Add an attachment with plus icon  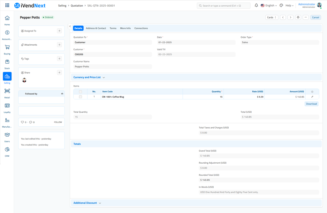59,45
